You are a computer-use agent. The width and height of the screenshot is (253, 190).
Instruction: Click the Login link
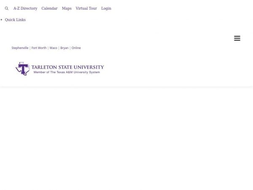106,8
